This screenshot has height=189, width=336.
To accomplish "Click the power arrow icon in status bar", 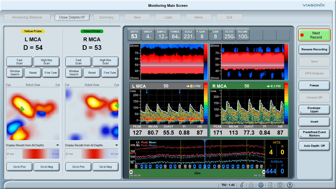I will (x=242, y=185).
